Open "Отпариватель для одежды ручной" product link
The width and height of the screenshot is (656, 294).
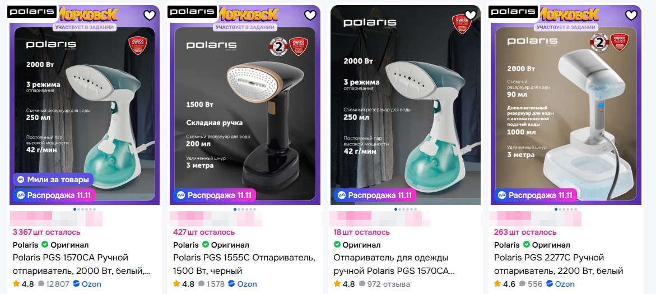tap(394, 264)
